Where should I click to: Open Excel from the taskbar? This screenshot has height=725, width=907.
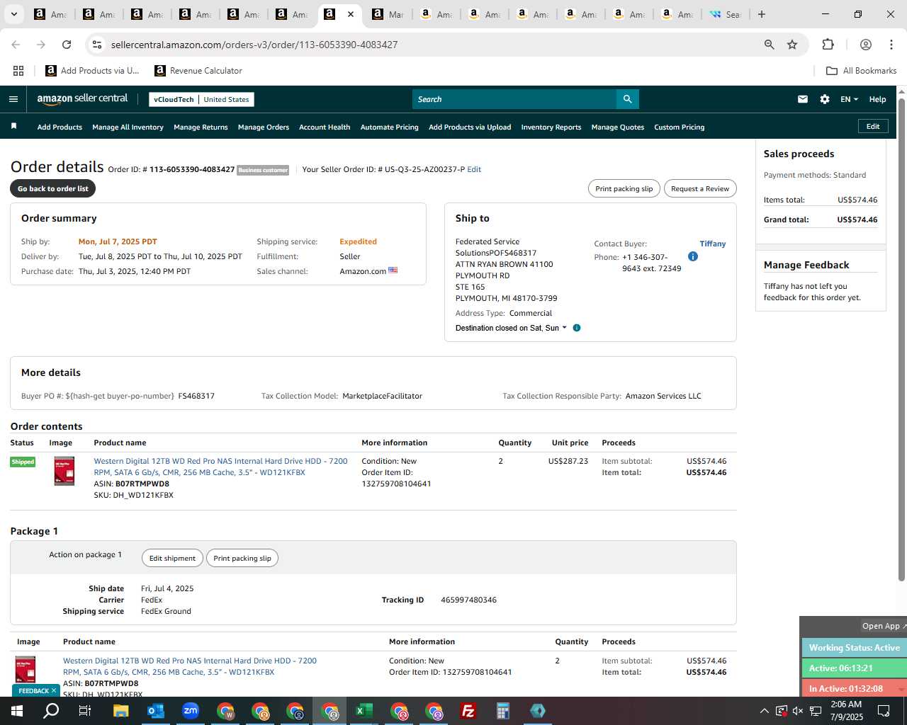pos(364,711)
